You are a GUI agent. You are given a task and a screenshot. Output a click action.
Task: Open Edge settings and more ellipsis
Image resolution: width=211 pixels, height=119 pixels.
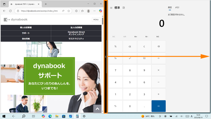94,11
